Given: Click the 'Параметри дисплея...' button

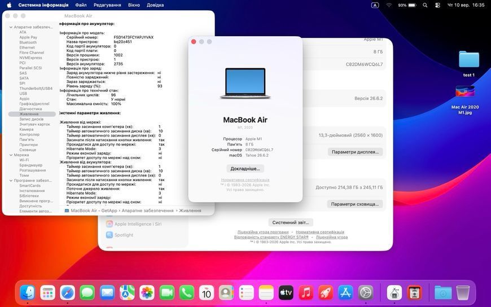Looking at the screenshot, I should [355, 152].
